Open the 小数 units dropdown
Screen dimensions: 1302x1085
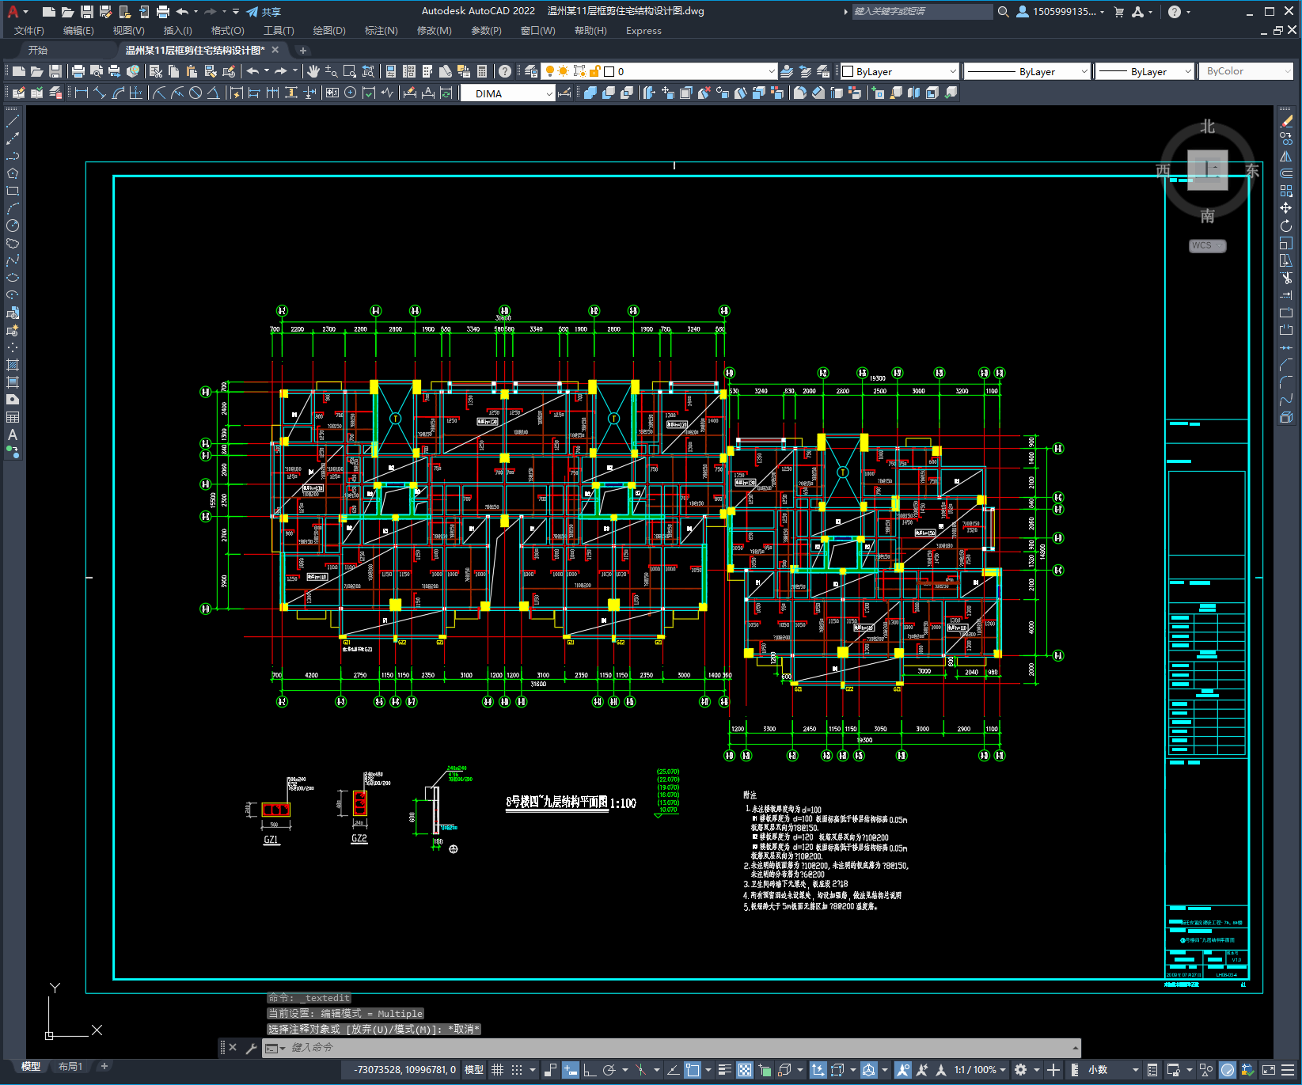[x=1114, y=1070]
